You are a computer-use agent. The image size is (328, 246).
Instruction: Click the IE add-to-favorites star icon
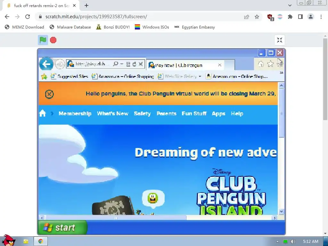44,77
